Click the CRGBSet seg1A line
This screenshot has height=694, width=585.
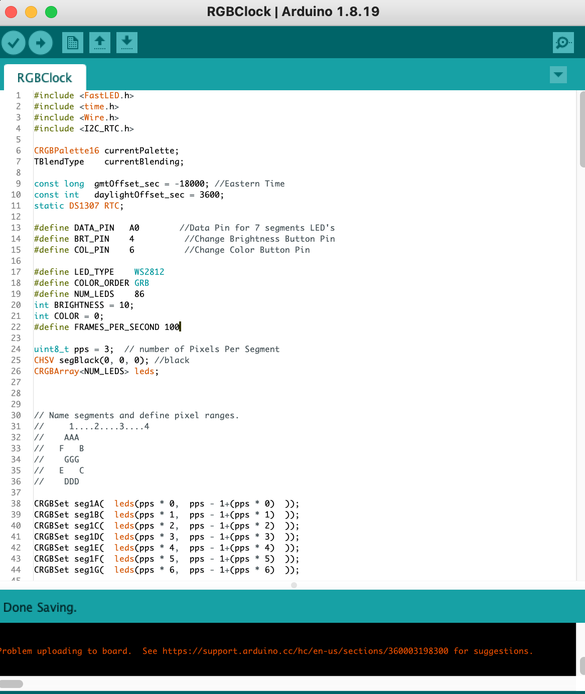tap(167, 503)
